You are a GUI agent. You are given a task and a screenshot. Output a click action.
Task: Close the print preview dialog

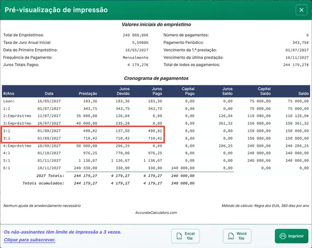(301, 10)
